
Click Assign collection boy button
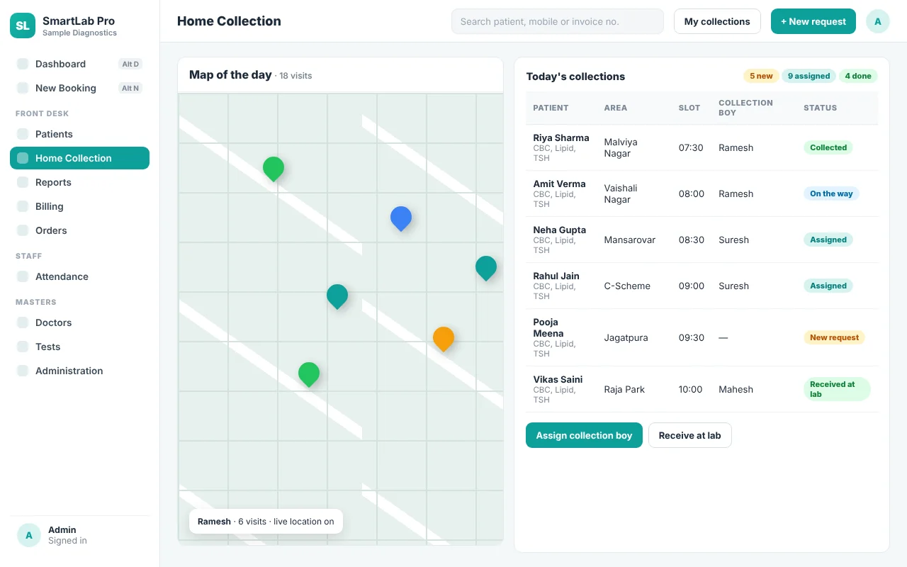(x=584, y=435)
